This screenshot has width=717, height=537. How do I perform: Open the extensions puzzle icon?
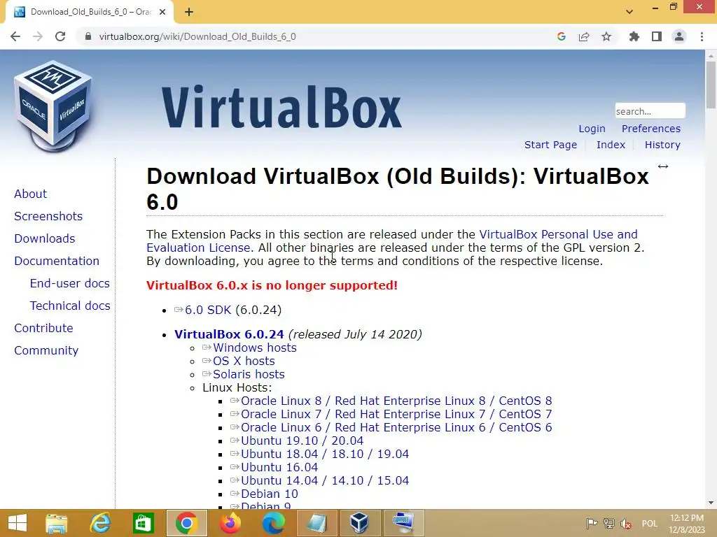(634, 36)
